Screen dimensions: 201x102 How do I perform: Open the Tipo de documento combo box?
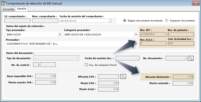(x=56, y=58)
